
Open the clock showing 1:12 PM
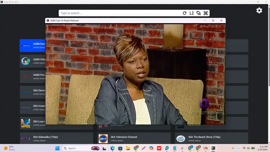pyautogui.click(x=262, y=148)
